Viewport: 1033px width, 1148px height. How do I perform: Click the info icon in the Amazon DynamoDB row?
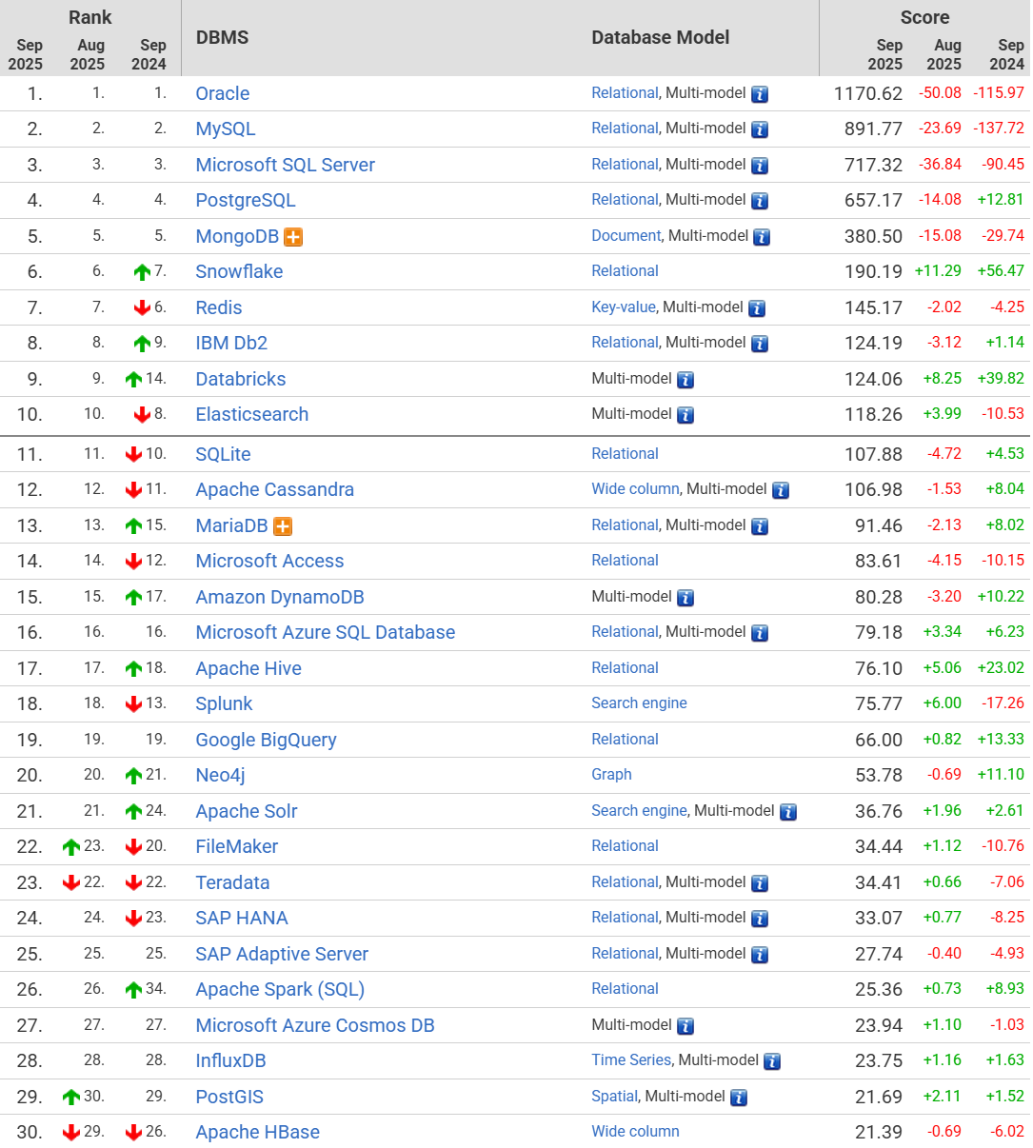[x=685, y=598]
